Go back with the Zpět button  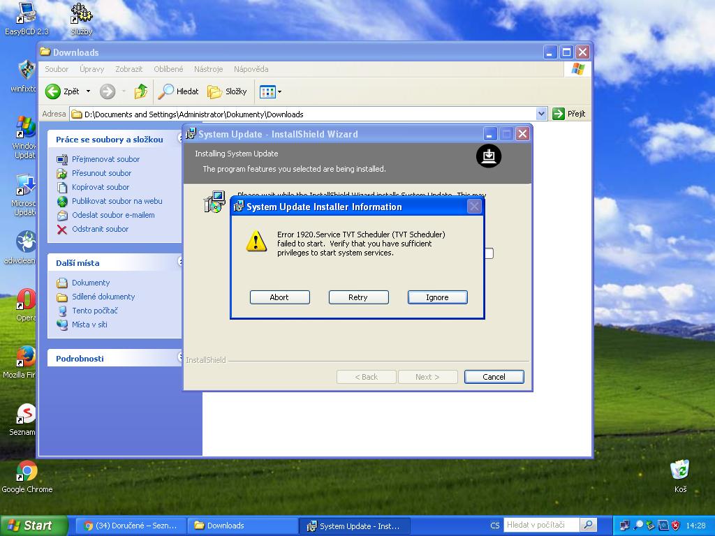[62, 91]
